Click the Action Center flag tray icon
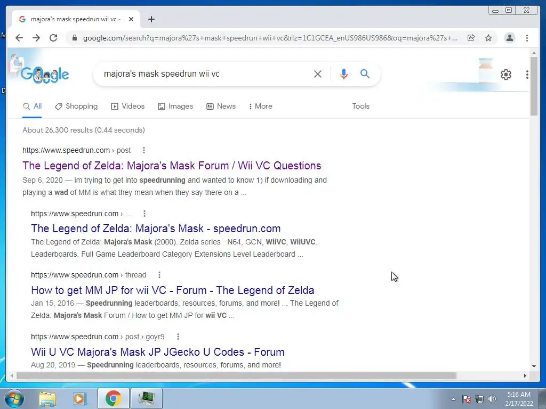 (467, 399)
